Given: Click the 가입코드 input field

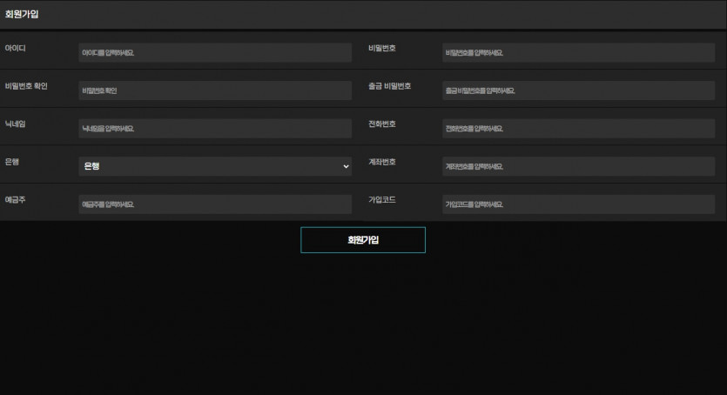Looking at the screenshot, I should (x=578, y=204).
